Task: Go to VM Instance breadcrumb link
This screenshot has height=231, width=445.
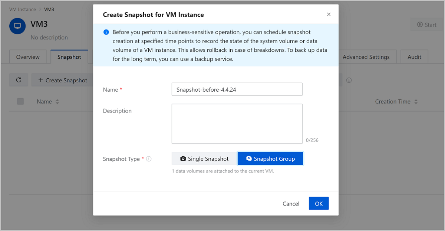Action: click(x=23, y=9)
